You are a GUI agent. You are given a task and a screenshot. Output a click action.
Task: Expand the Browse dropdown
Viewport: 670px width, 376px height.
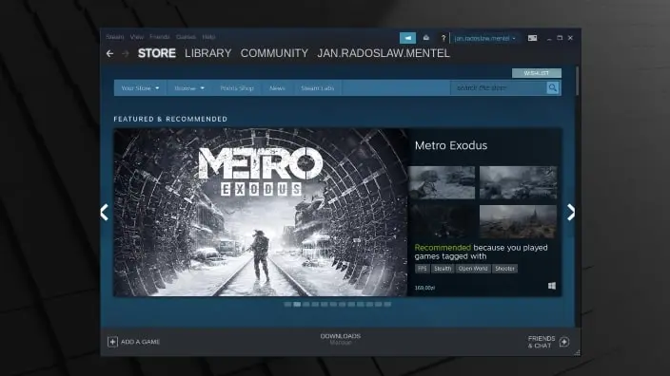tap(189, 87)
